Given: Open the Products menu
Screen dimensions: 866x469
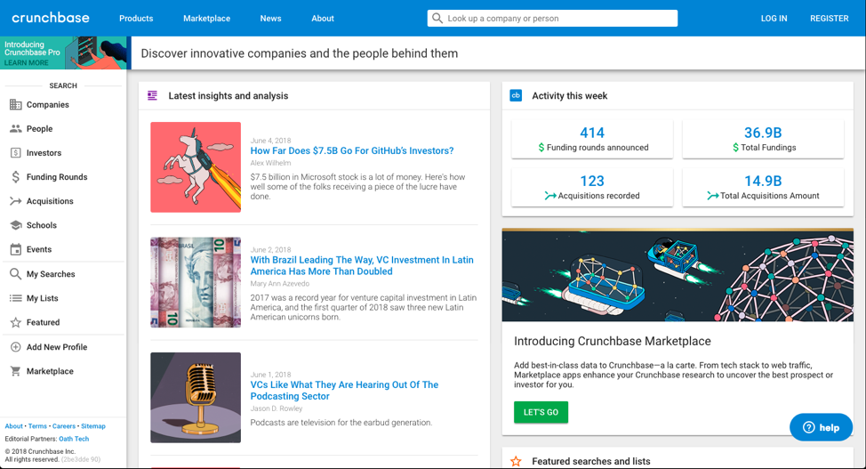Looking at the screenshot, I should [136, 19].
